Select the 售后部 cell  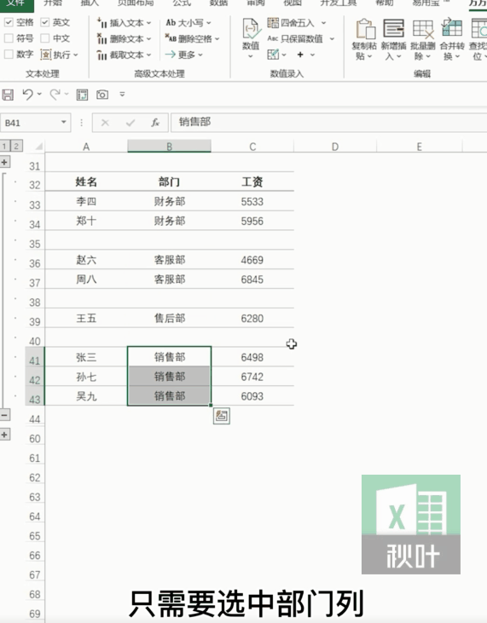pos(170,318)
